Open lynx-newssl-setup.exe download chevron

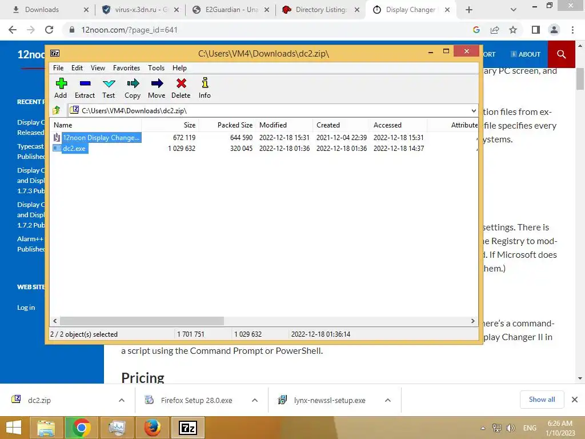tap(388, 400)
